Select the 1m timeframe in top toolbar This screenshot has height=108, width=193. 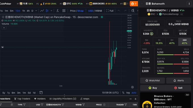[7, 11]
